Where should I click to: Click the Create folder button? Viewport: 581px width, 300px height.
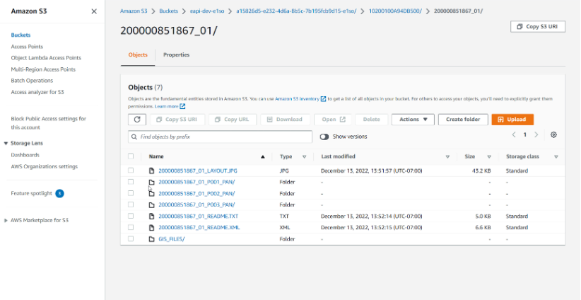point(463,120)
